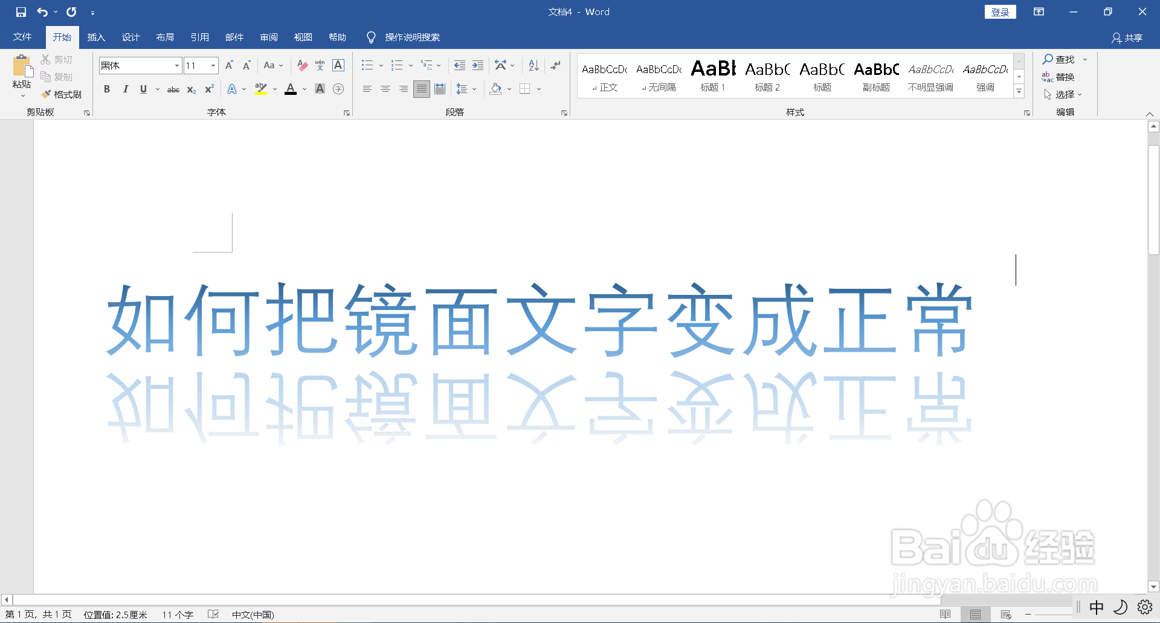Use the 格式刷 format painter
The image size is (1160, 623).
(x=62, y=94)
